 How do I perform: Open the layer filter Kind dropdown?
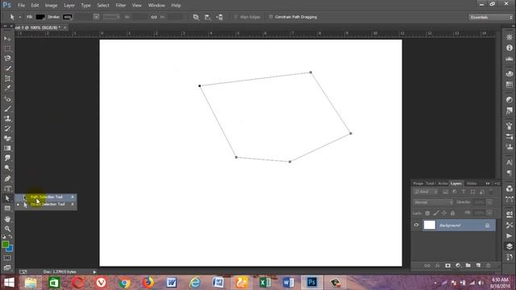pyautogui.click(x=426, y=192)
